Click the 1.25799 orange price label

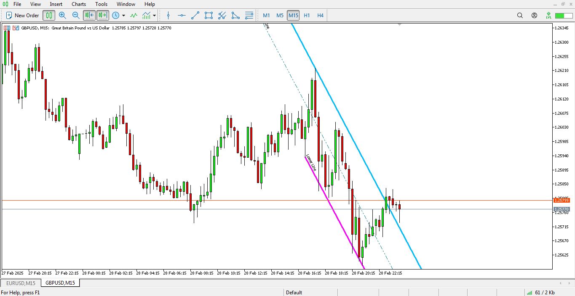tap(562, 201)
